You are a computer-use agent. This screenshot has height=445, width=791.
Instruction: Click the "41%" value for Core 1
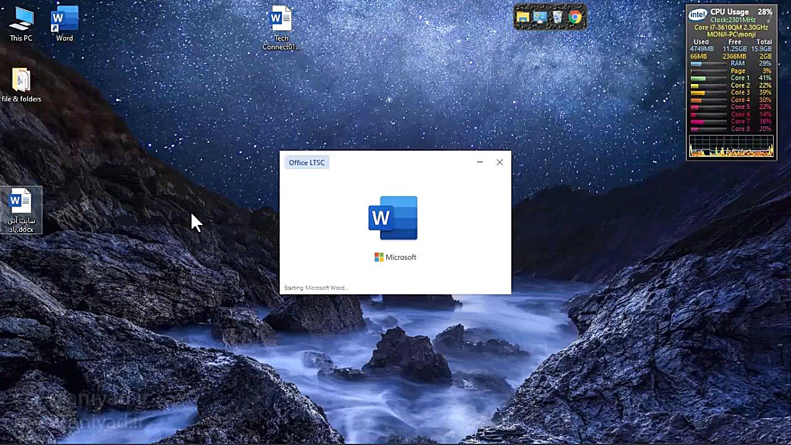pos(765,78)
